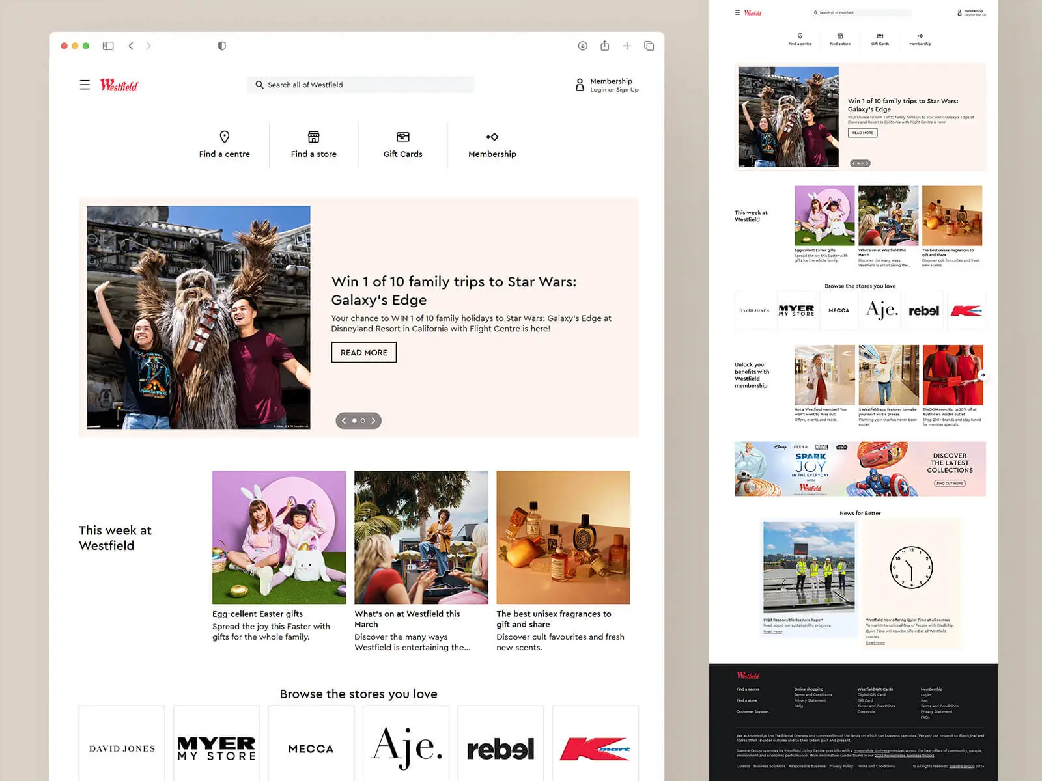Open Quiet Time clock news card
The height and width of the screenshot is (781, 1042).
[912, 583]
